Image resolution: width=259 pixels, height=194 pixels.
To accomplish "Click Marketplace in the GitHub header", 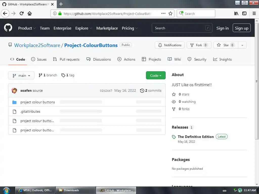I will coord(107,28).
